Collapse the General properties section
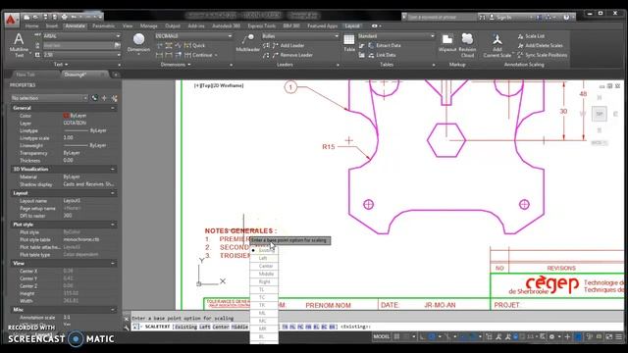 pyautogui.click(x=113, y=108)
